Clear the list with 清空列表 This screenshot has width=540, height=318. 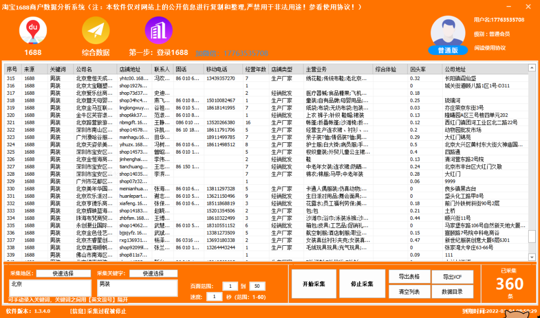tap(409, 292)
